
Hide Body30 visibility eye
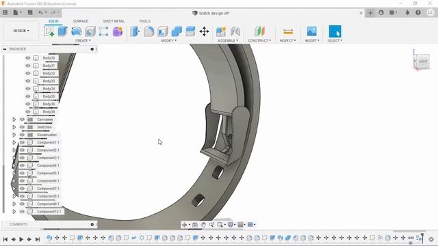(27, 58)
